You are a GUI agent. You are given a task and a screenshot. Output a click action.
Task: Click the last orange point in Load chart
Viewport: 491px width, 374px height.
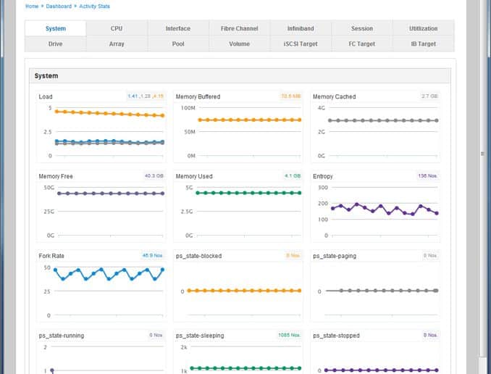(x=162, y=116)
